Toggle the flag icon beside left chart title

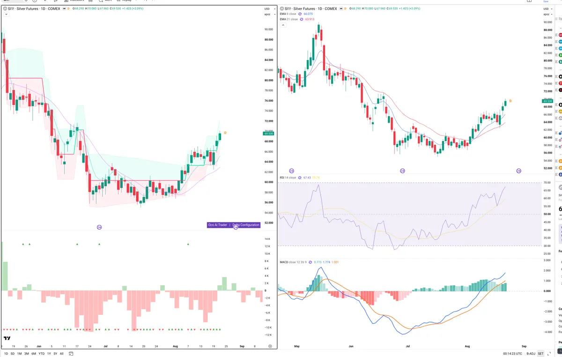(64, 8)
